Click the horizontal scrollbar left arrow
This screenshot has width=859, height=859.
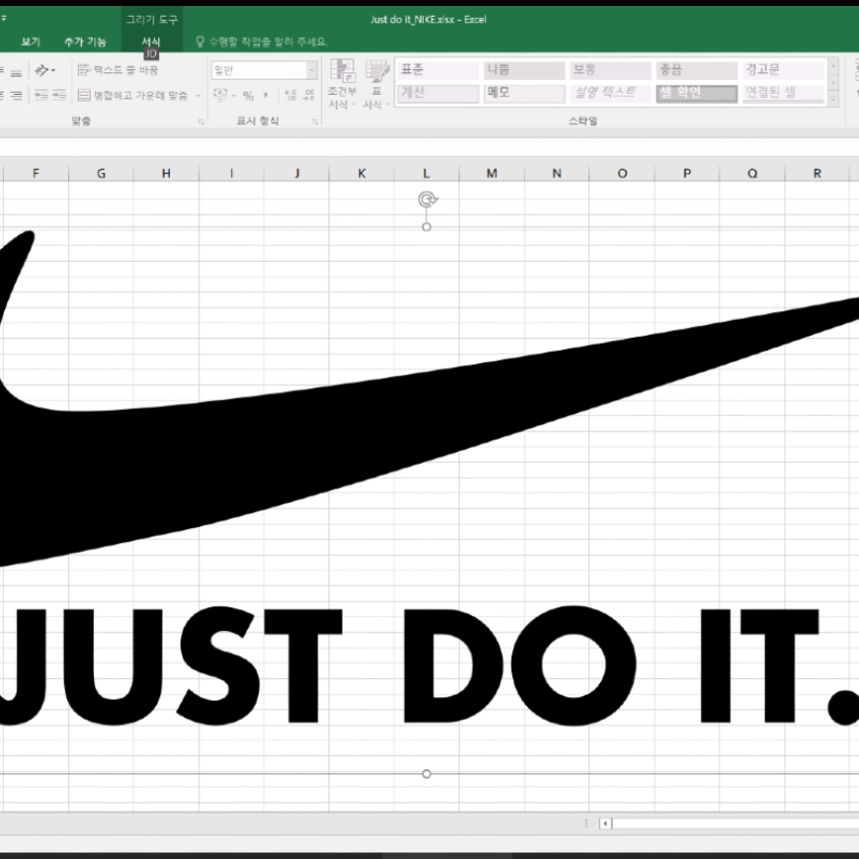pyautogui.click(x=605, y=823)
